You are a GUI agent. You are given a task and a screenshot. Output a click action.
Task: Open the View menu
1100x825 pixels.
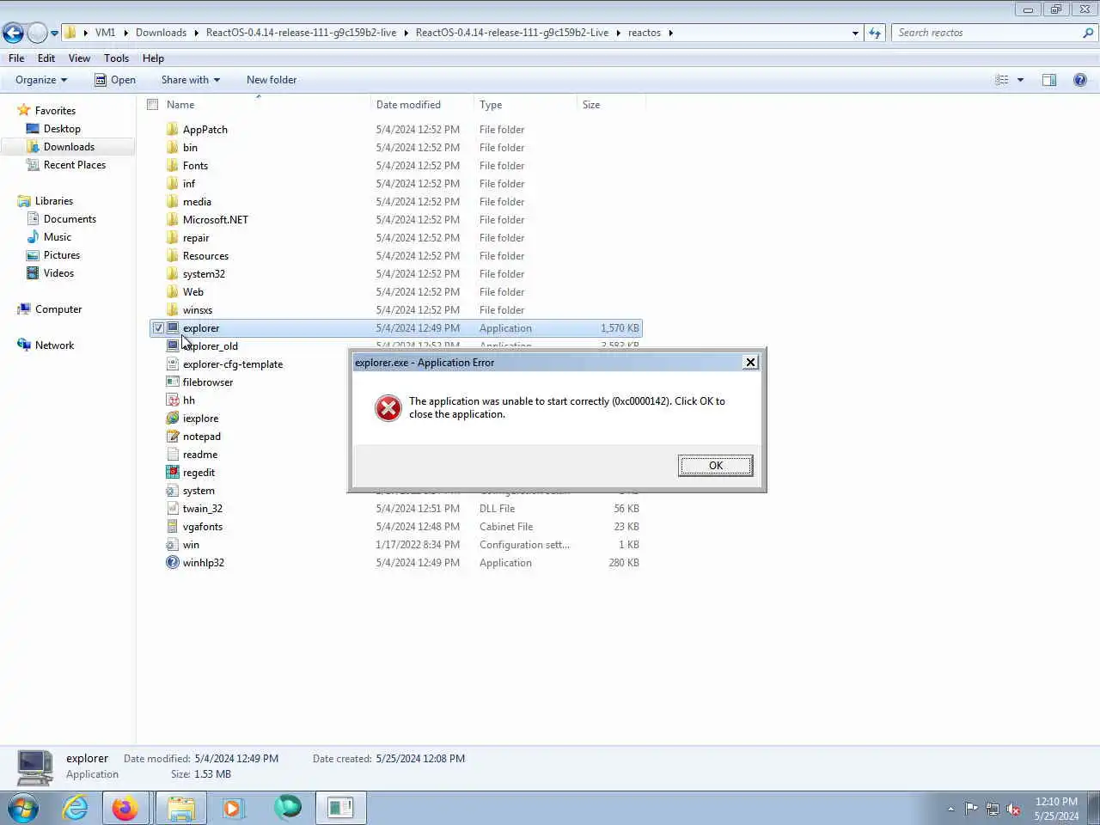click(x=79, y=58)
